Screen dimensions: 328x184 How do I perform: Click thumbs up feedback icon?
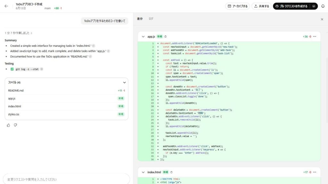coord(8,125)
